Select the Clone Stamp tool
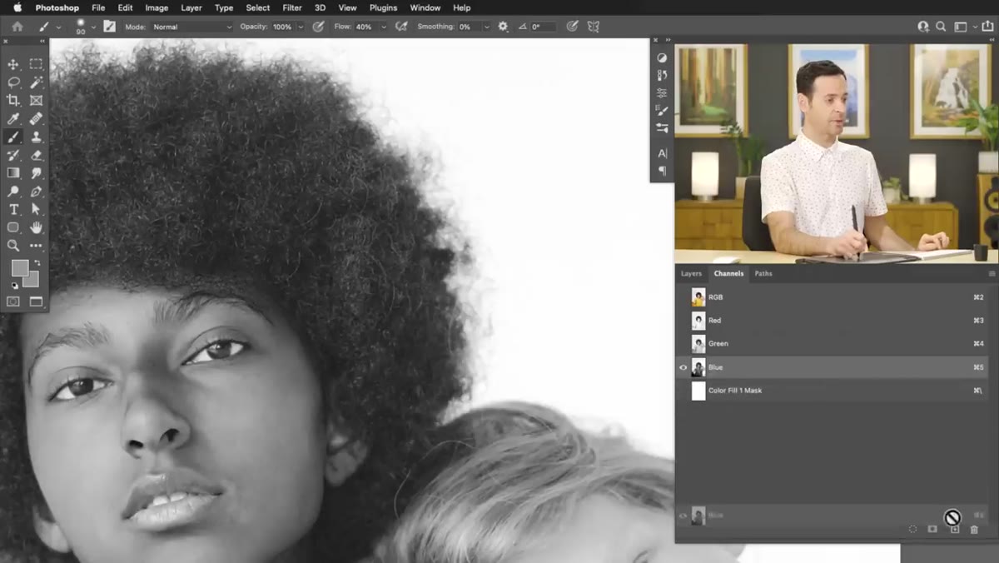The height and width of the screenshot is (563, 999). [x=36, y=137]
